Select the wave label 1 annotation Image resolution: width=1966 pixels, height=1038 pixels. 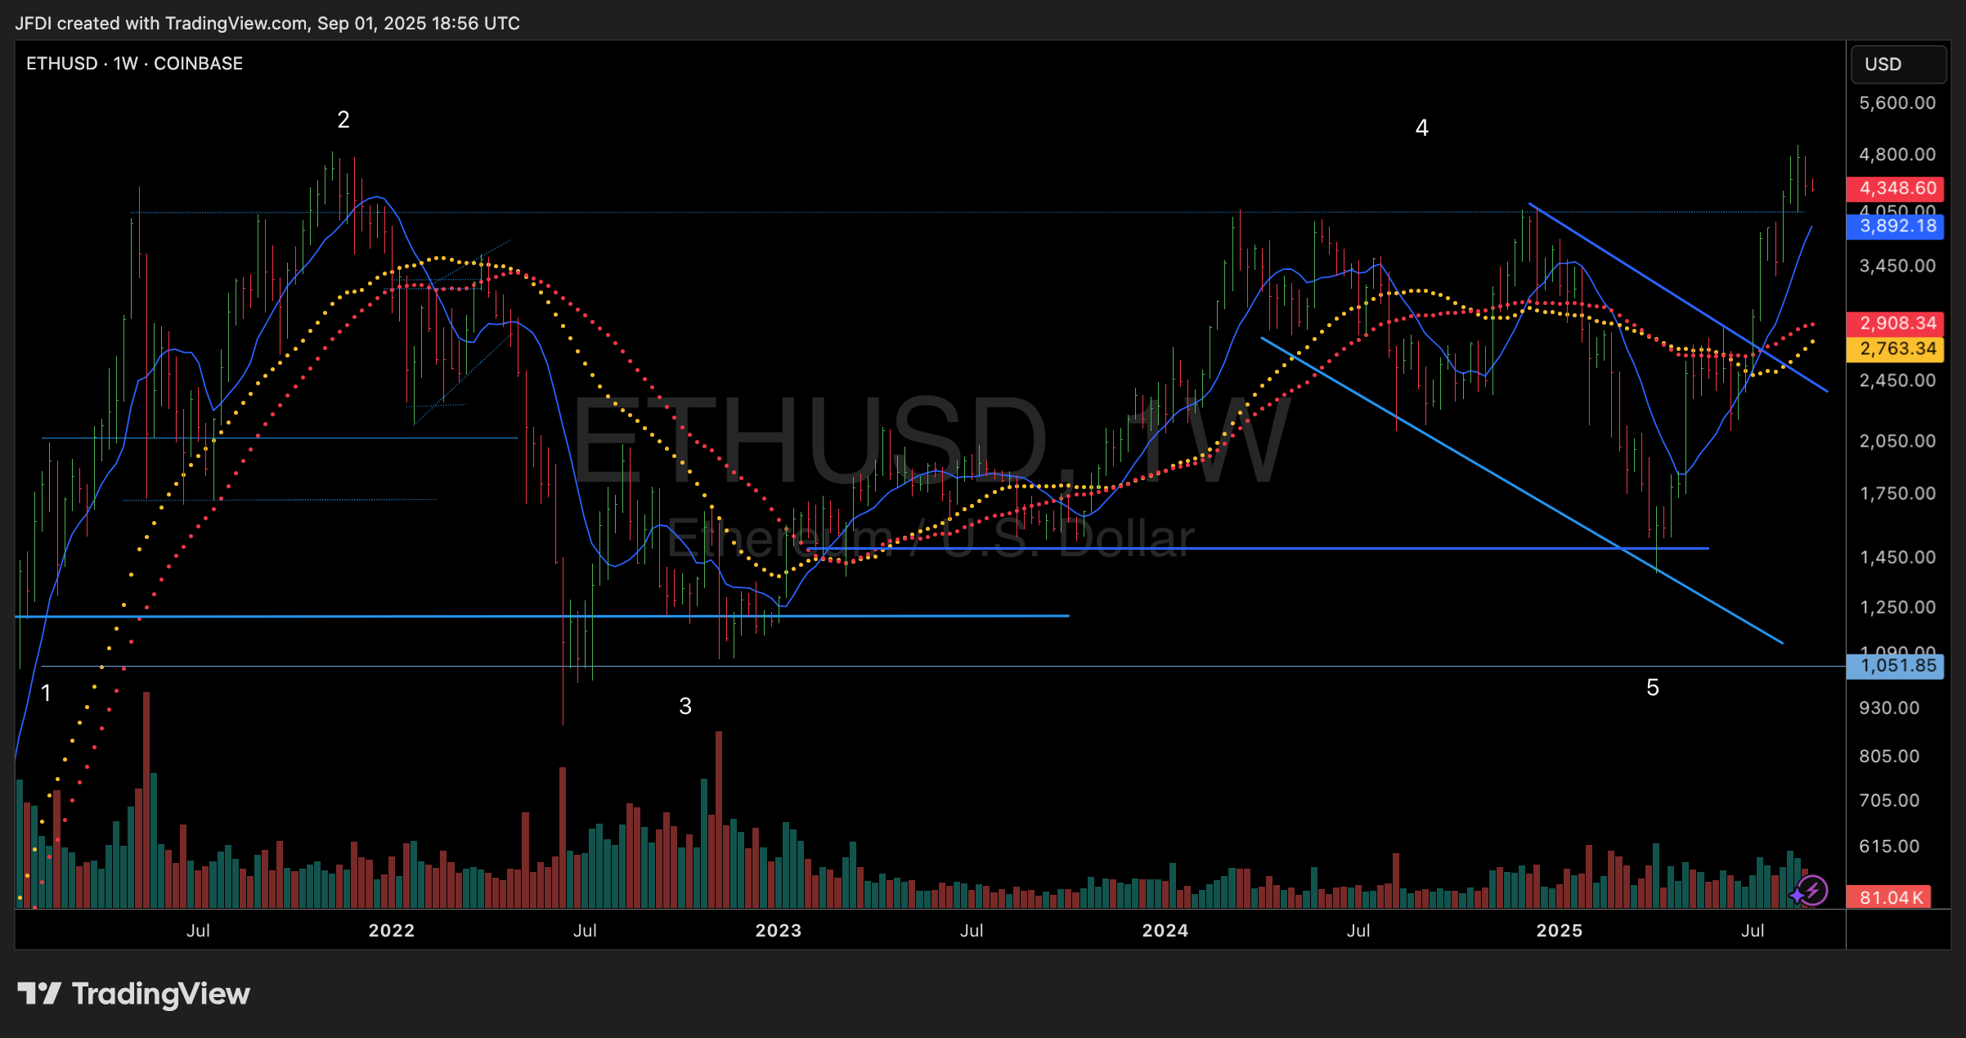click(x=47, y=694)
